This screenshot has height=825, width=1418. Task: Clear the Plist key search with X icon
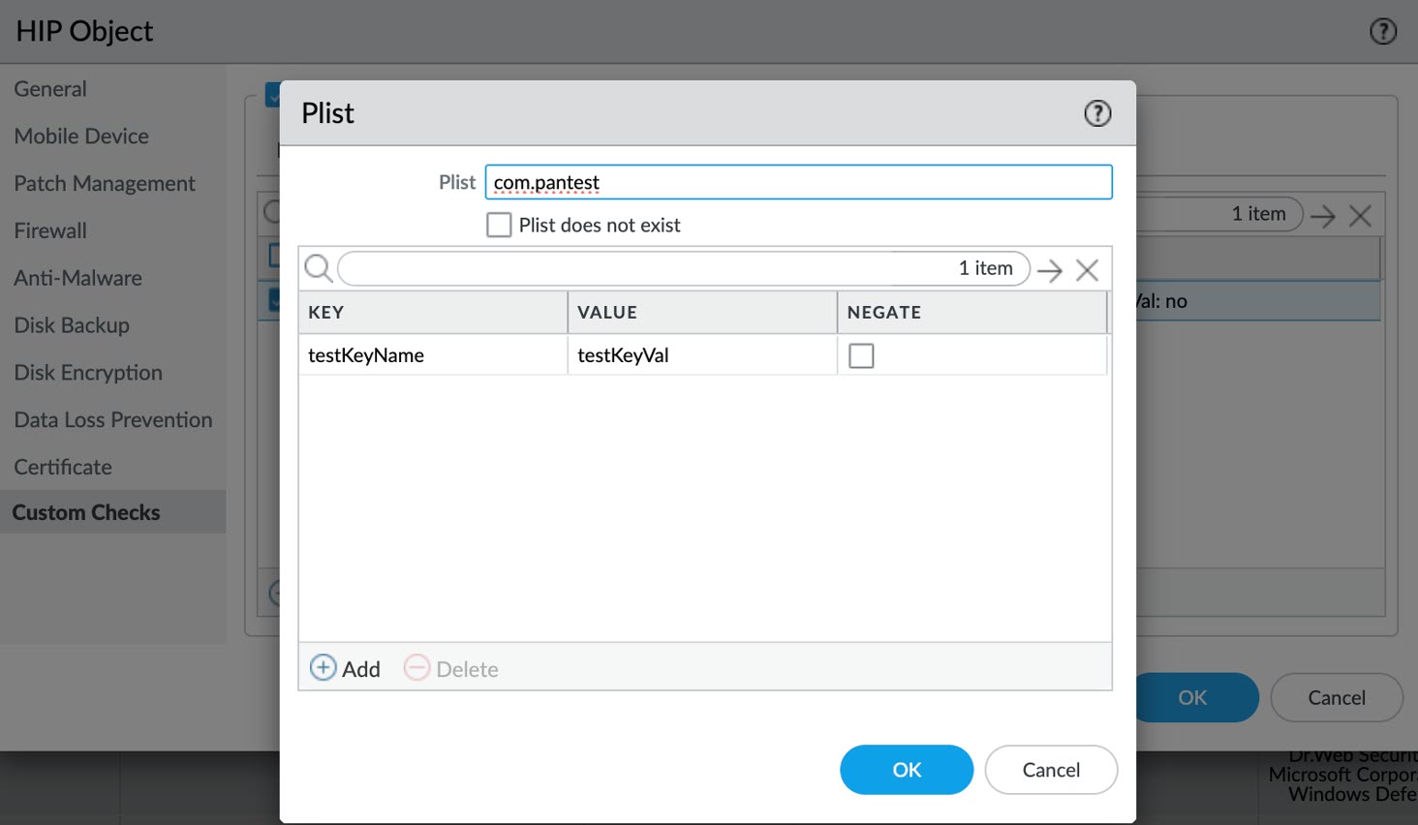point(1087,270)
